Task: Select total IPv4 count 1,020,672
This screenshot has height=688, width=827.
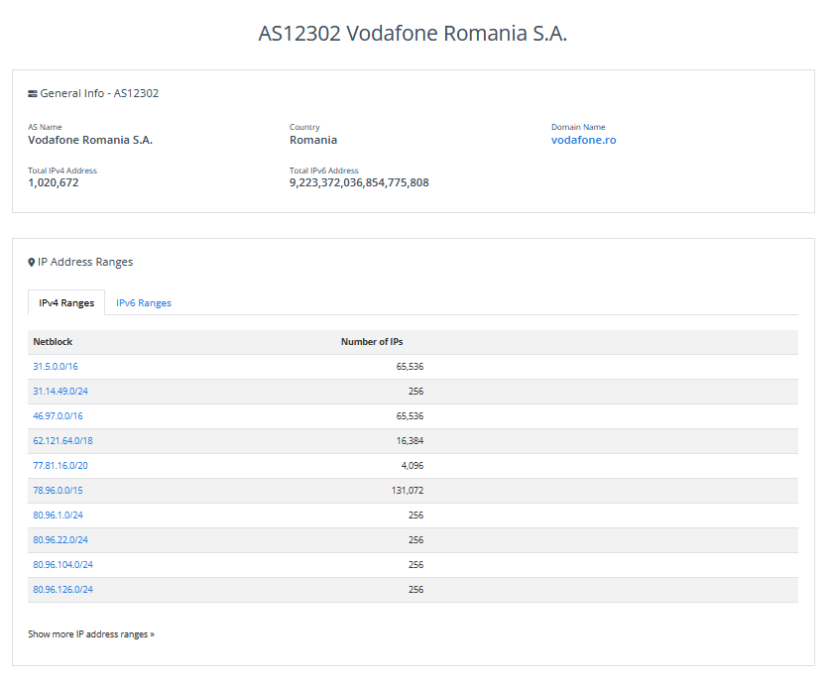Action: pyautogui.click(x=54, y=183)
